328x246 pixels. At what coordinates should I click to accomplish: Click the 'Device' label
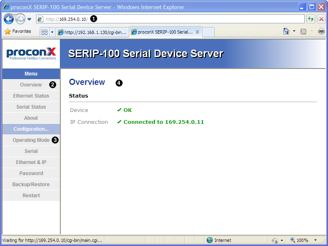point(79,110)
